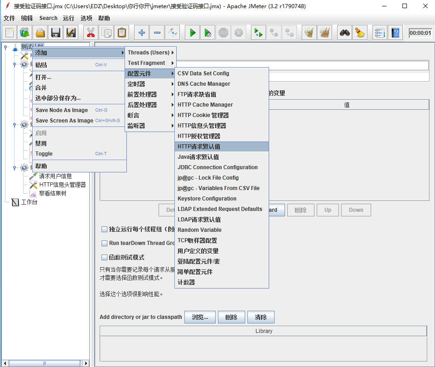Click 禁用 in context menu

pyautogui.click(x=79, y=144)
